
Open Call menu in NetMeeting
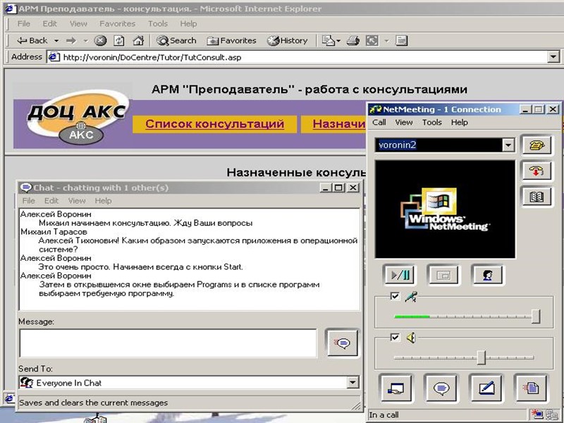click(379, 122)
